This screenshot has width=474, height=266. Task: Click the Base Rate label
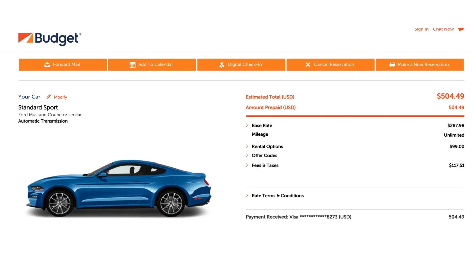tap(262, 126)
